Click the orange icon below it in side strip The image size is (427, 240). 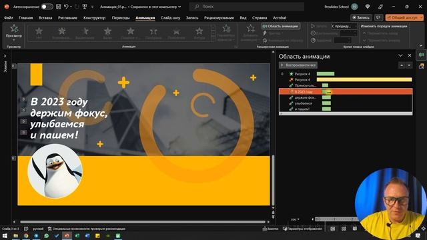pos(421,66)
